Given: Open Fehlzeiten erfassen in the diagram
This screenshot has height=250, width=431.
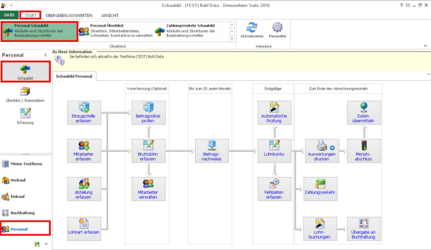Looking at the screenshot, I should coord(275,189).
